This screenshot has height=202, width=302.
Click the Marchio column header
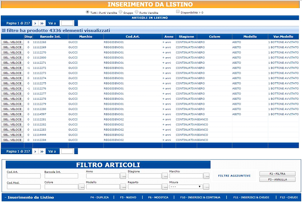(x=86, y=37)
